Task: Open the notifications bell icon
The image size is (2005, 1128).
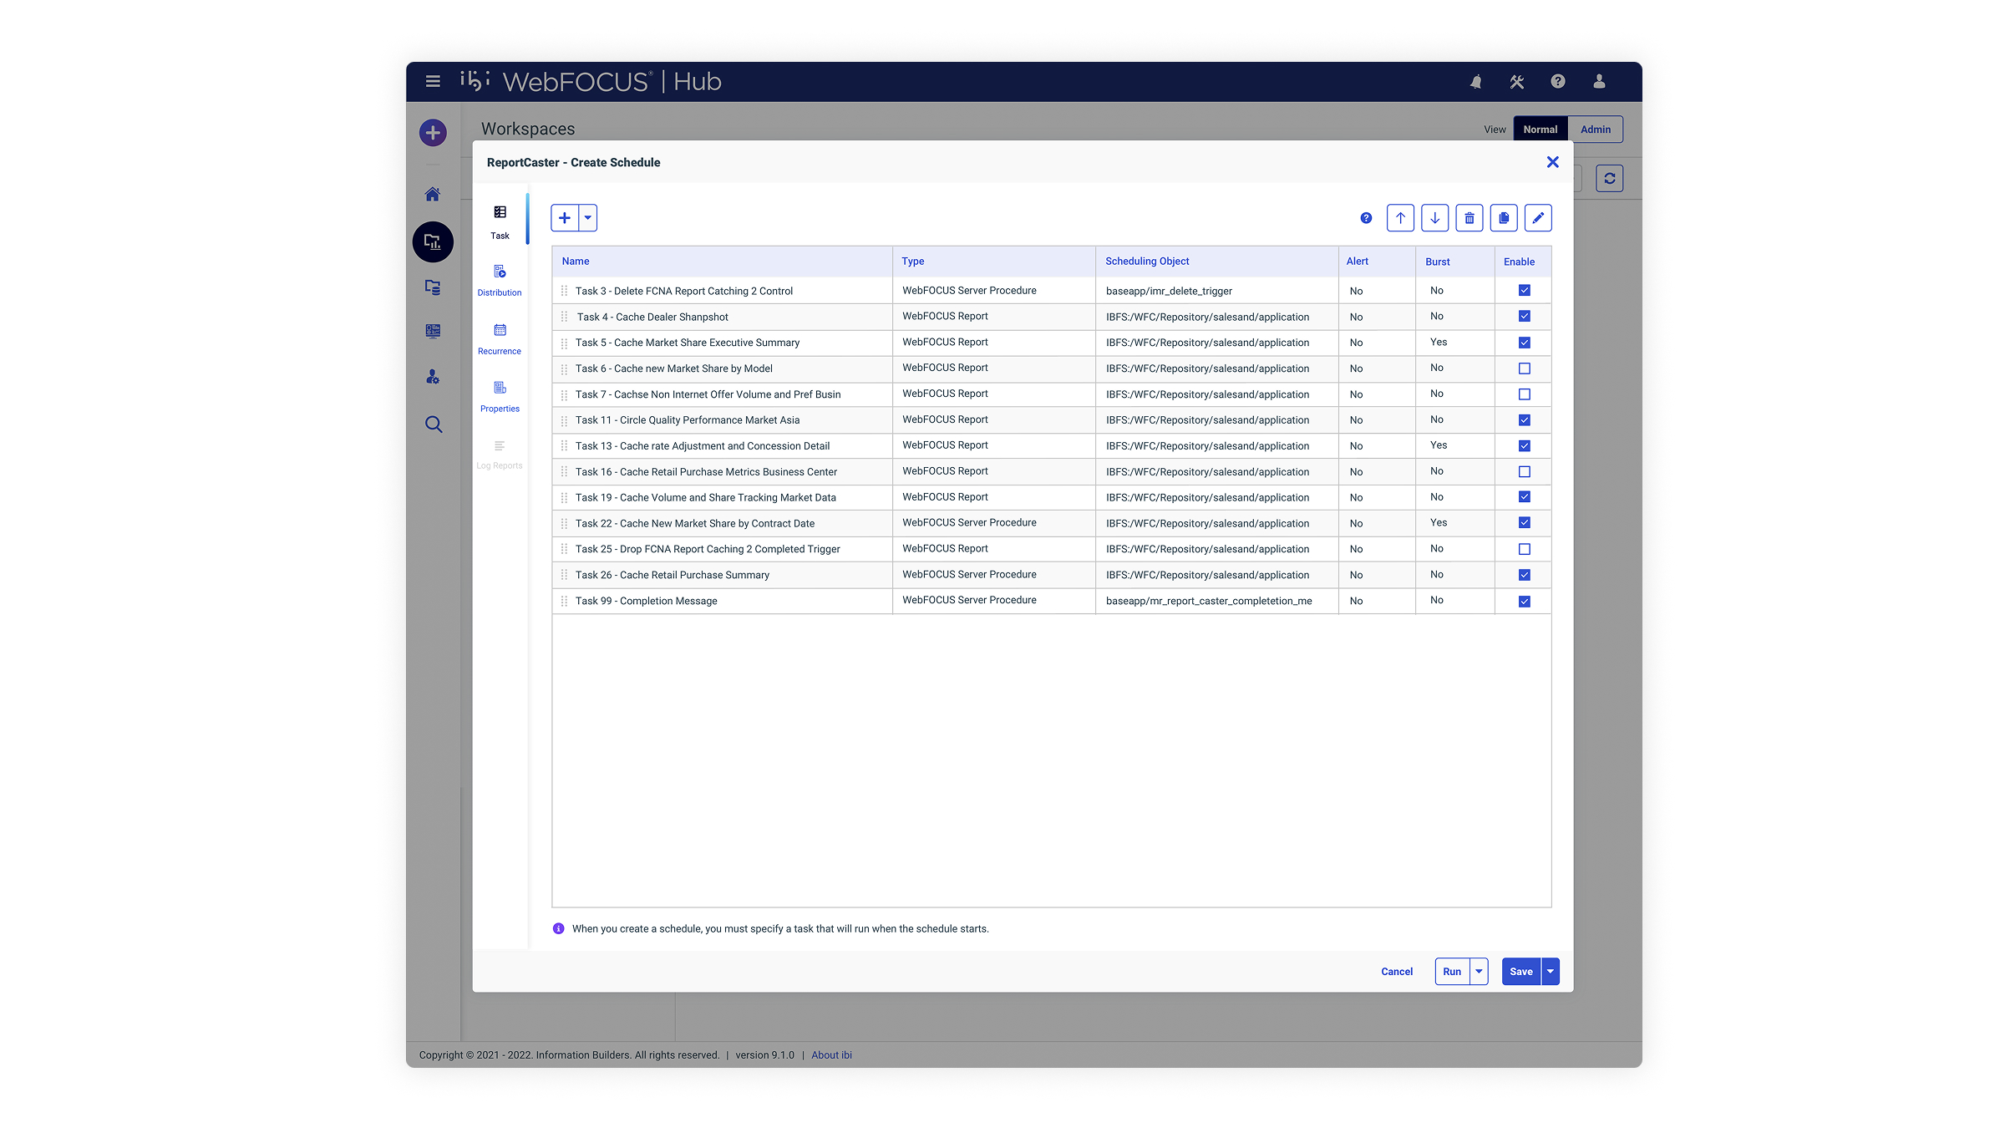Action: (1476, 82)
